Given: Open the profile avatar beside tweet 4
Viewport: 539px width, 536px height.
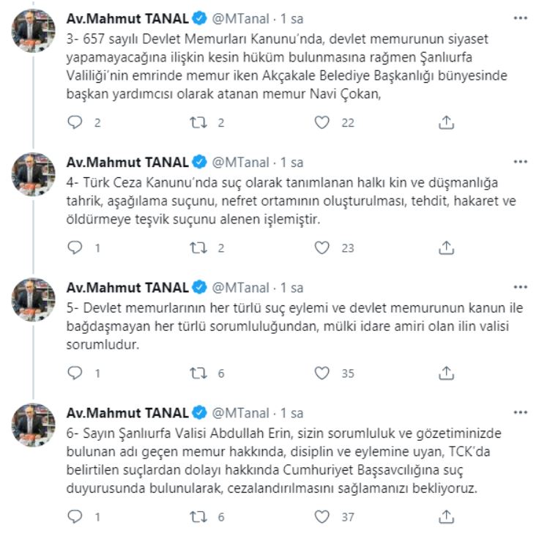Looking at the screenshot, I should (x=34, y=174).
